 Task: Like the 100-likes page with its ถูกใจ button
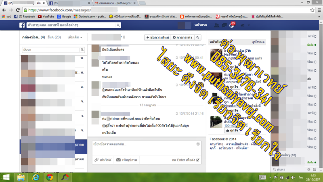(x=232, y=130)
